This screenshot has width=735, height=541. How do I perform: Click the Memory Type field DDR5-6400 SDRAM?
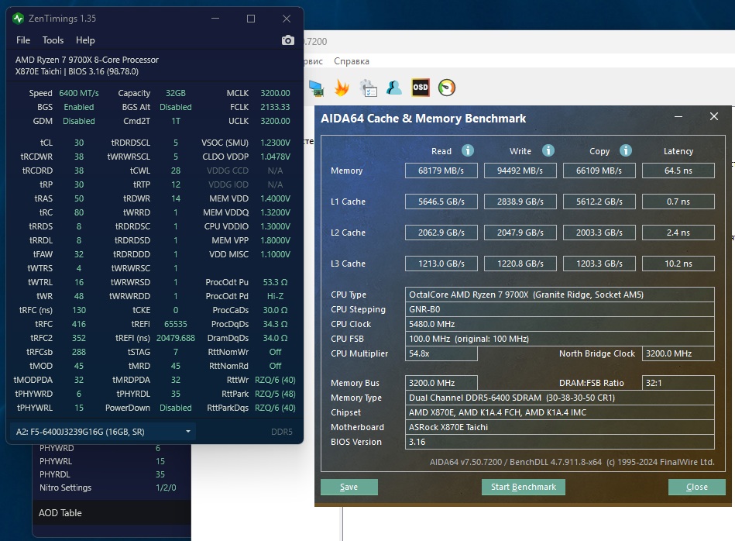coord(560,398)
